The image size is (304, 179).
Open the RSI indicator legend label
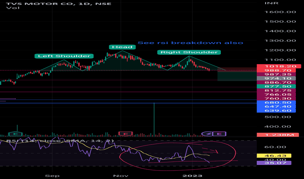[x=60, y=141]
